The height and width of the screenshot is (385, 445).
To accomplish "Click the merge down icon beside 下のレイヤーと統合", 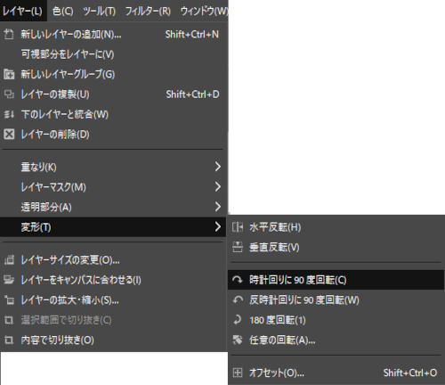I will [x=9, y=114].
